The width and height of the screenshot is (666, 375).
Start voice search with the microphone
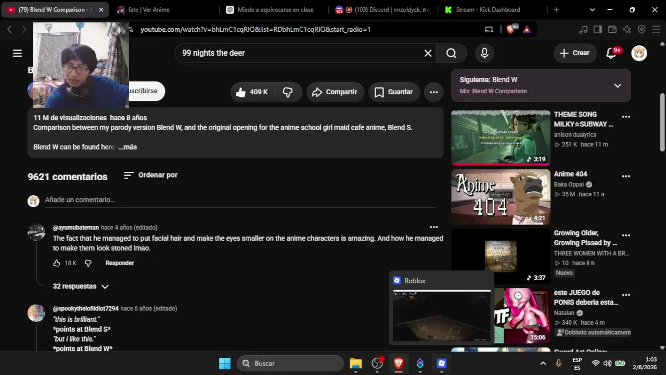(x=484, y=53)
